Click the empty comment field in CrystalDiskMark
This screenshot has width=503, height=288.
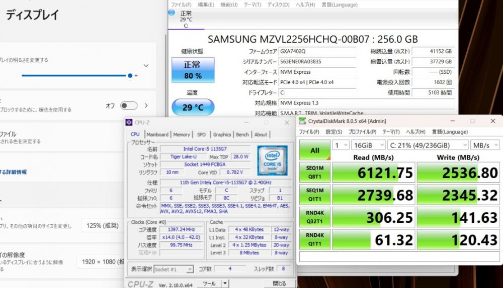(399, 256)
